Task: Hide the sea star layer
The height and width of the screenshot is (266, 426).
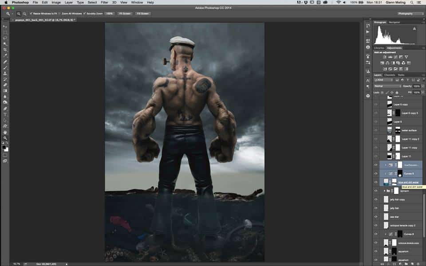Action: click(x=376, y=217)
